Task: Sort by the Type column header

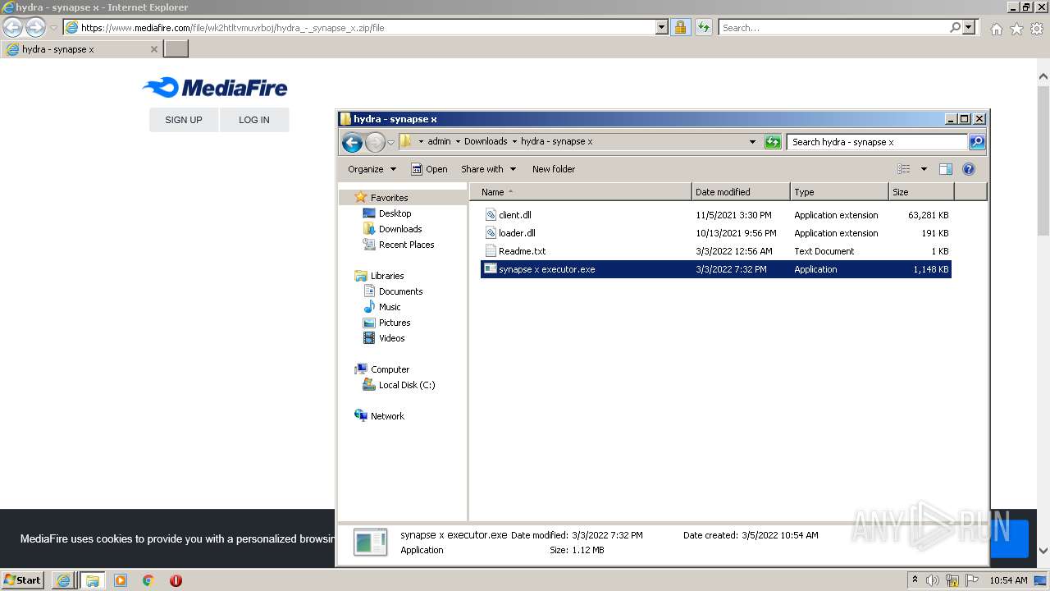Action: pos(840,192)
